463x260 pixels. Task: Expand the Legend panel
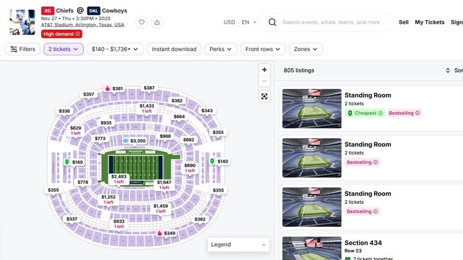click(238, 244)
